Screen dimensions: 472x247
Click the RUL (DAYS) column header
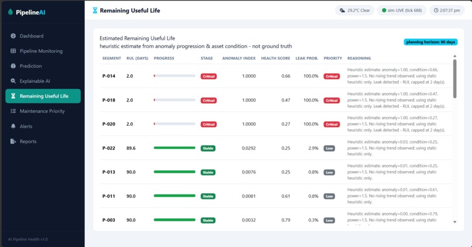pyautogui.click(x=137, y=58)
